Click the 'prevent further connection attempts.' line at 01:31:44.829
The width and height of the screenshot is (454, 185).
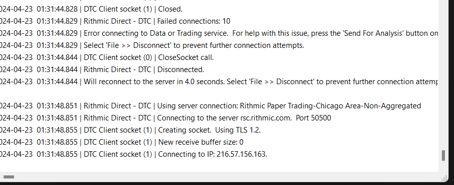click(152, 45)
